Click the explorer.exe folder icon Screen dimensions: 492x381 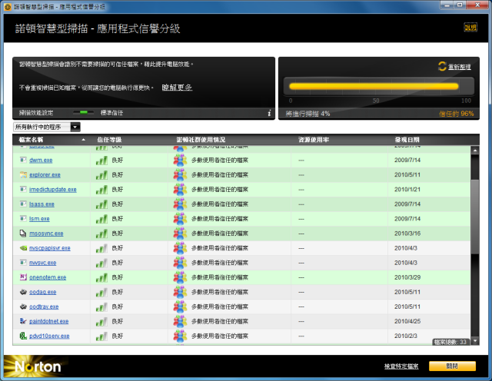(23, 174)
